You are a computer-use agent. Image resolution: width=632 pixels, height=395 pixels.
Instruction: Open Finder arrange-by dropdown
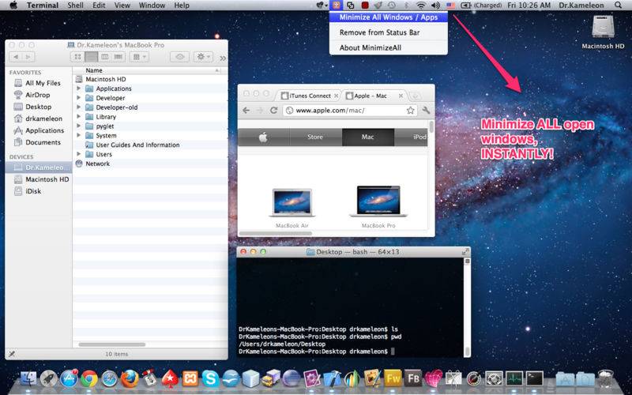(x=139, y=57)
